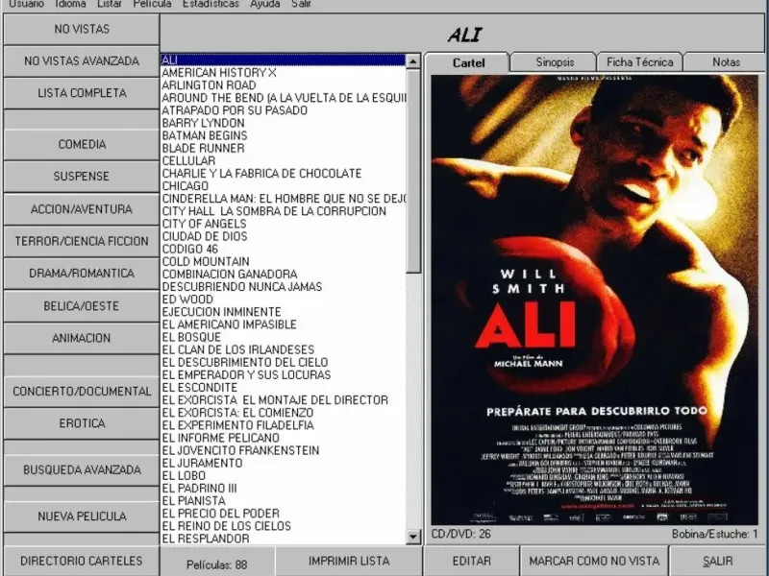Select COLD MOUNTAIN in list
The width and height of the screenshot is (769, 576).
(283, 261)
